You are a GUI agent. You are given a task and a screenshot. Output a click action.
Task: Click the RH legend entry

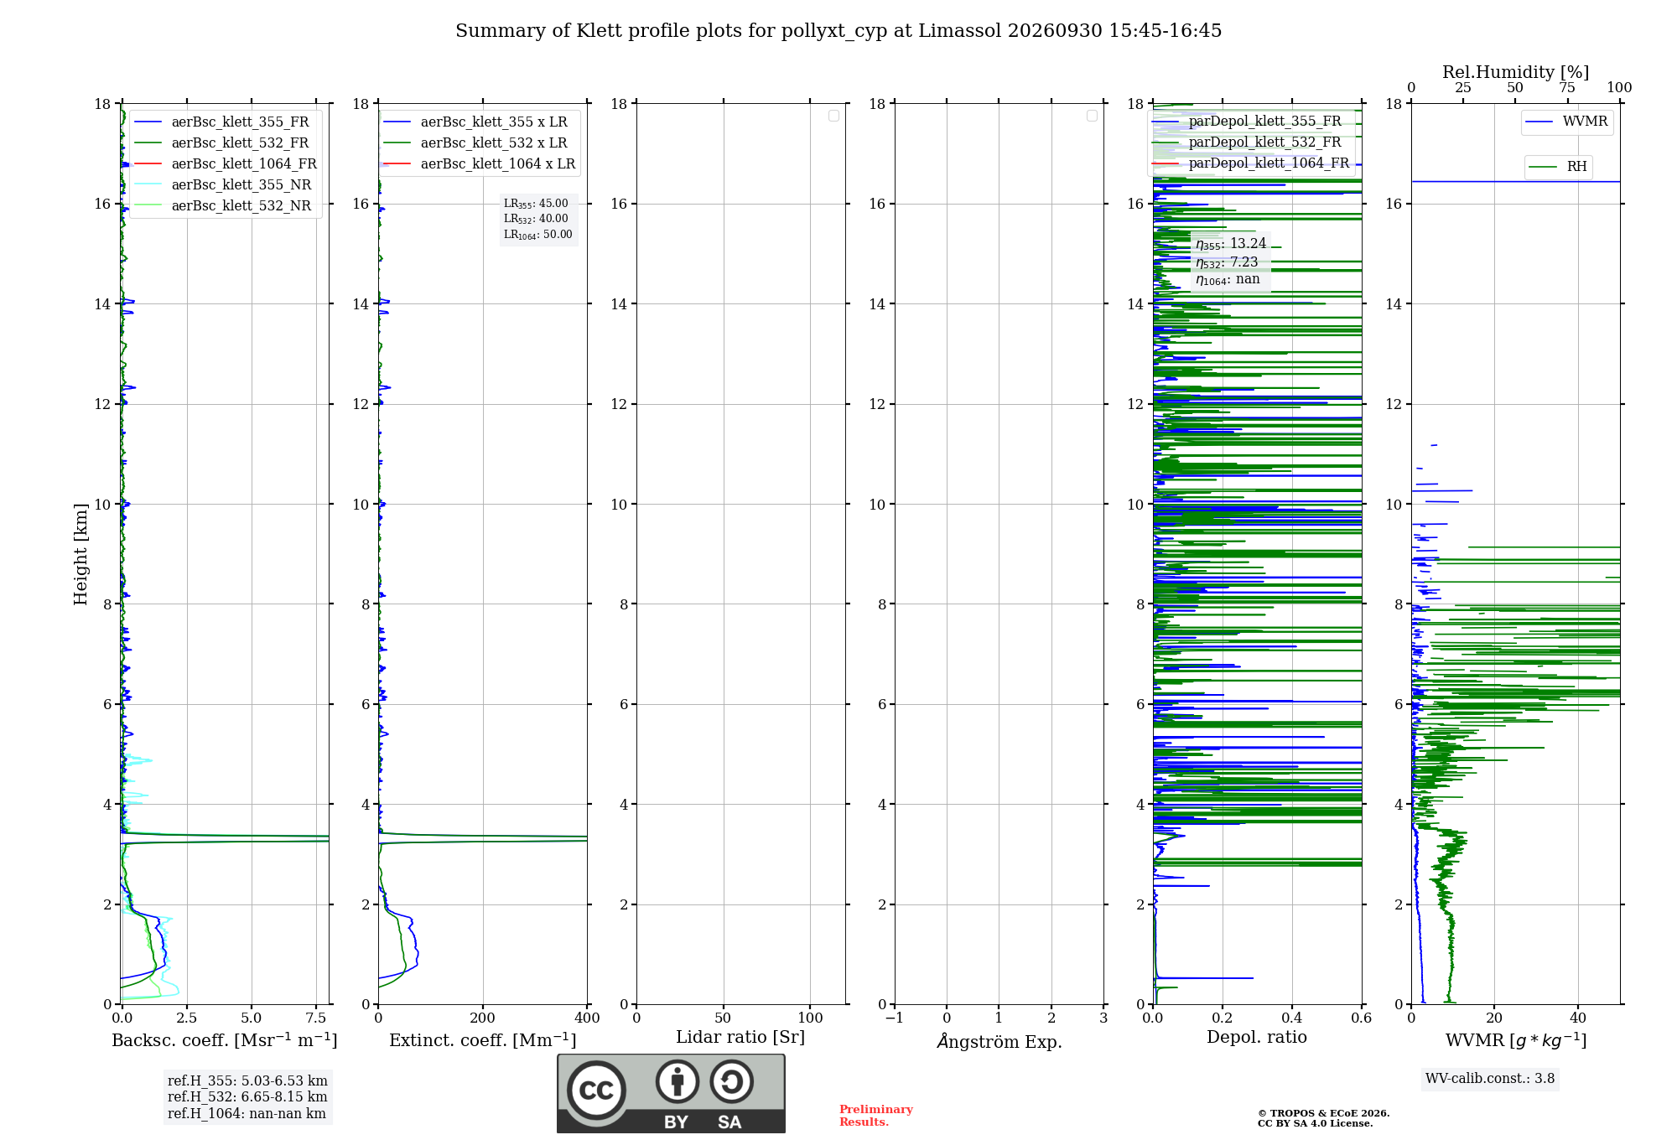tap(1558, 167)
